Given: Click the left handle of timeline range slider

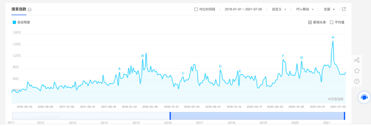Looking at the screenshot, I should click(x=170, y=116).
